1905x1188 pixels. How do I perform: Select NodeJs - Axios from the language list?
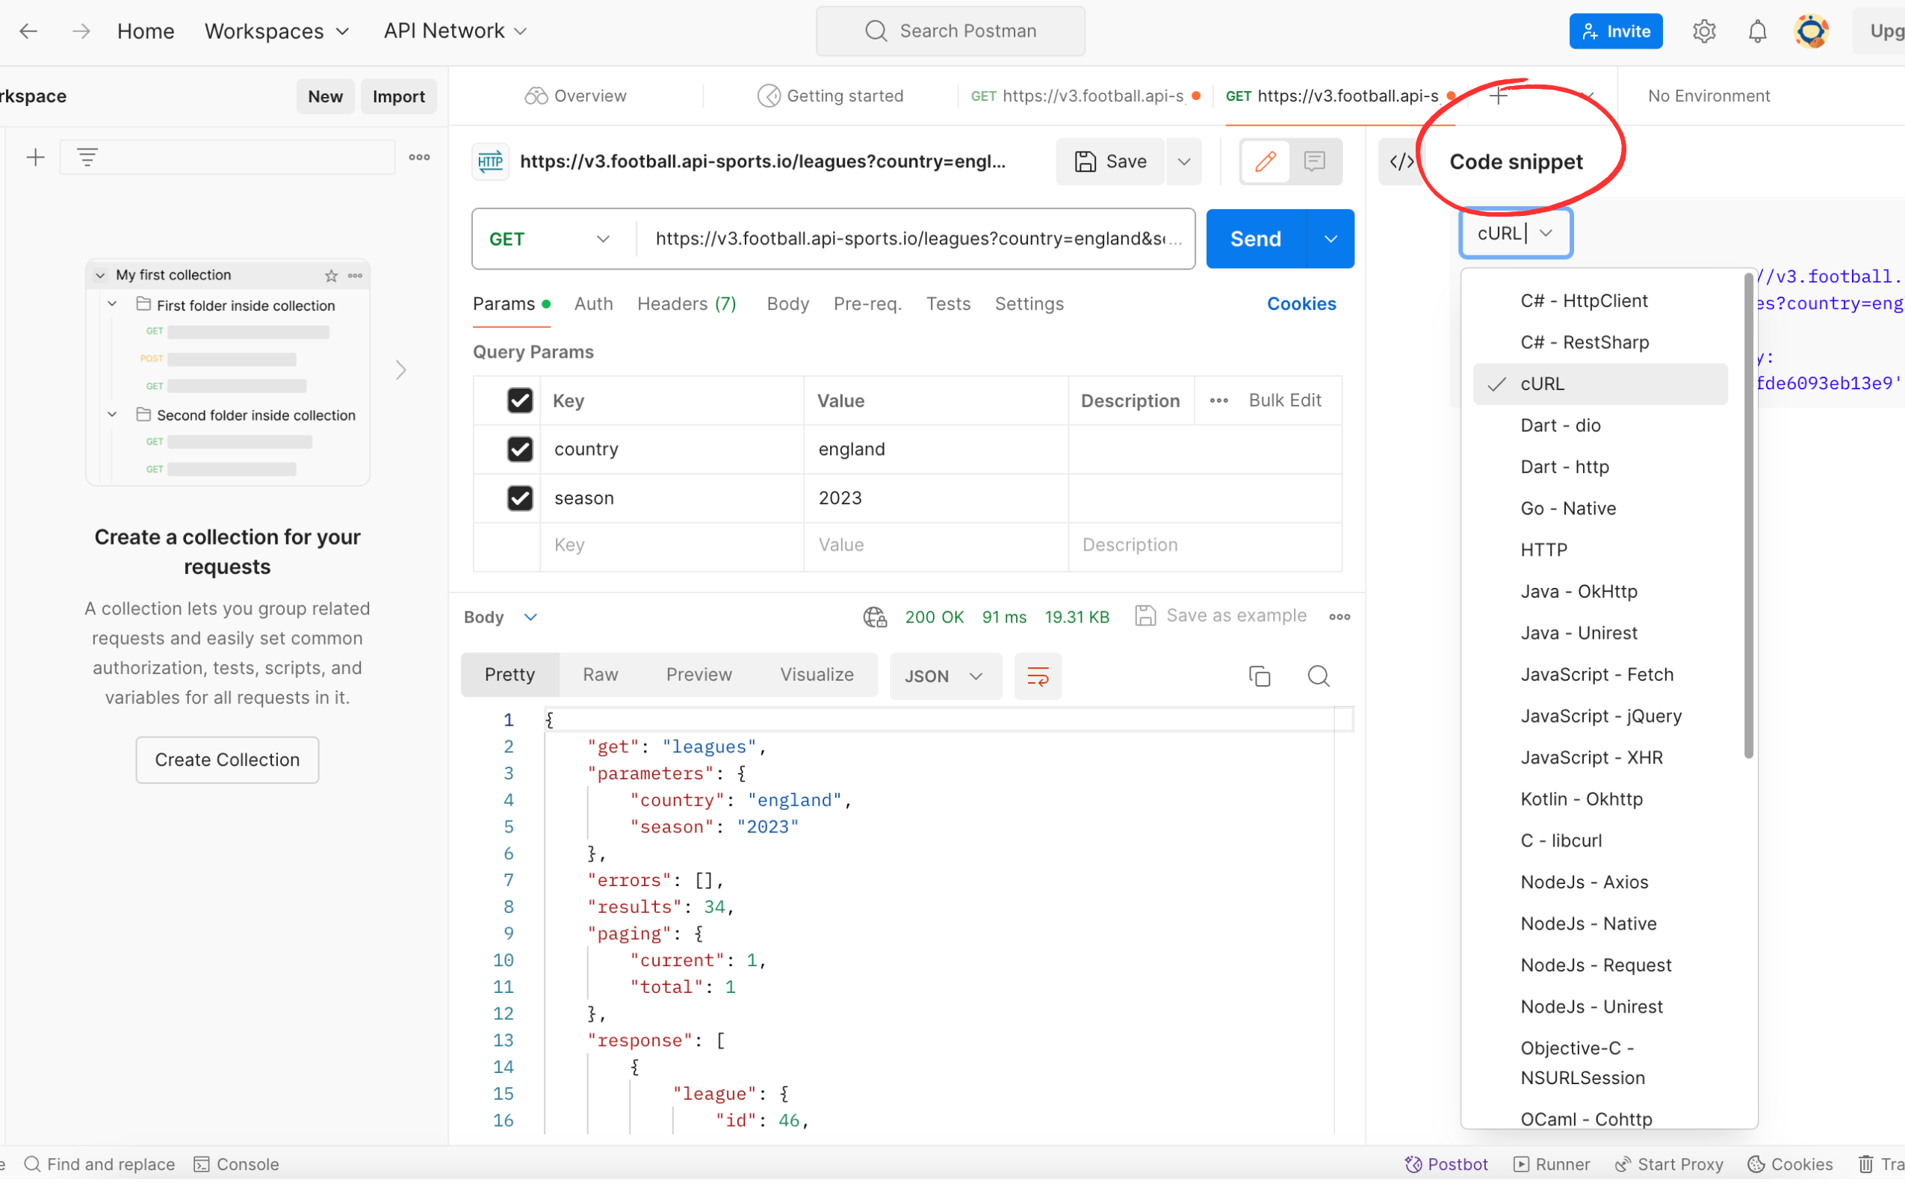(x=1584, y=882)
